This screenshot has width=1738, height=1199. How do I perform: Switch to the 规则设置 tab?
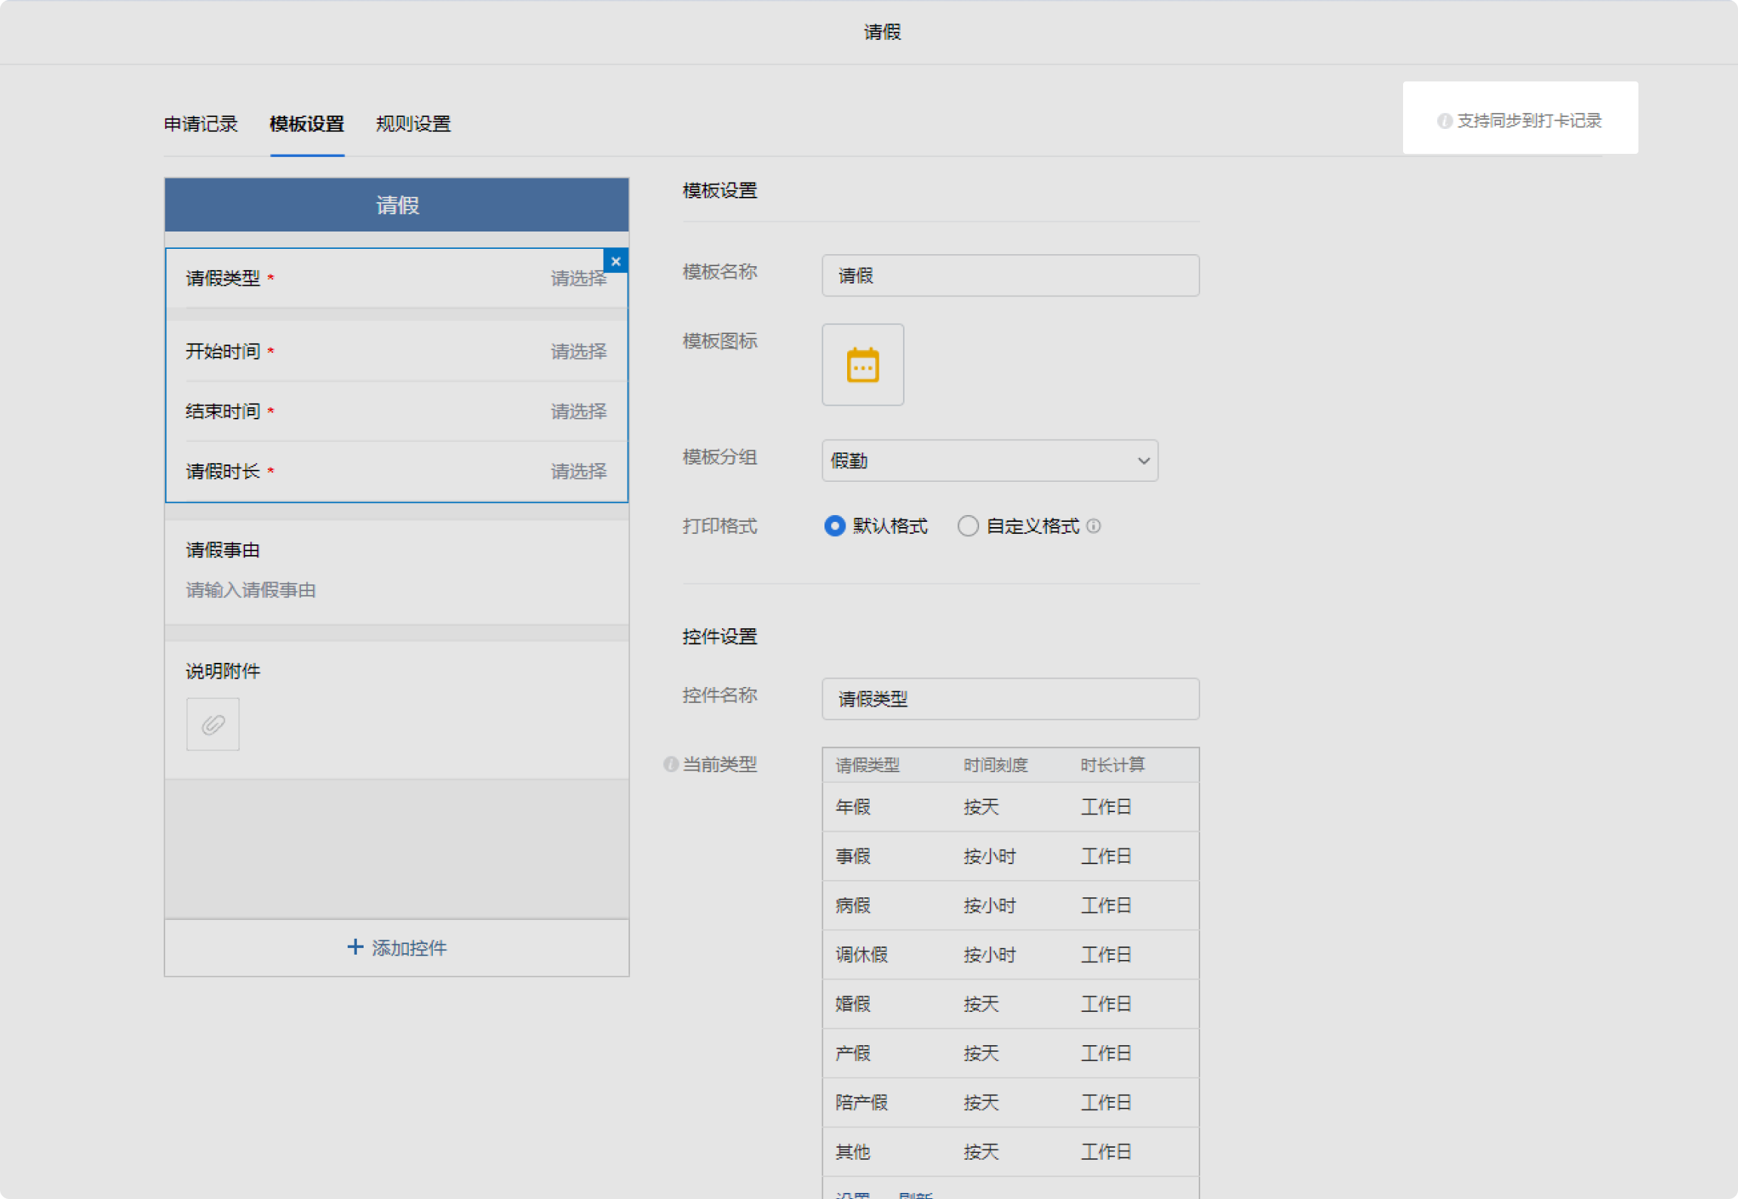pyautogui.click(x=413, y=124)
